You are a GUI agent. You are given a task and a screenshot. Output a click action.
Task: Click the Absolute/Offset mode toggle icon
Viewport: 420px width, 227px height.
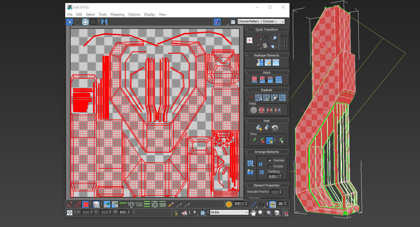tap(70, 213)
